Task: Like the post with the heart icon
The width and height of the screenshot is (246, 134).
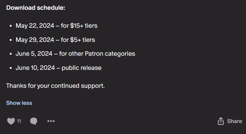Action: [x=11, y=121]
